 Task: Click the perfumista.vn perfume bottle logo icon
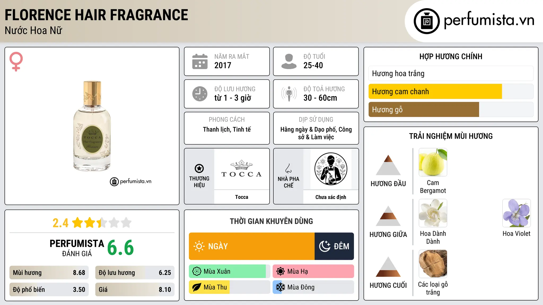[427, 21]
